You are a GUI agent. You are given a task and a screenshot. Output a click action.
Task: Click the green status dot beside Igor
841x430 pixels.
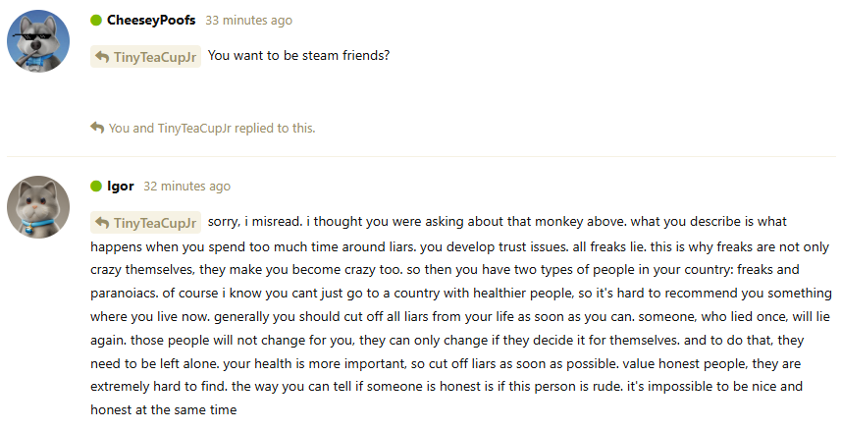(96, 186)
